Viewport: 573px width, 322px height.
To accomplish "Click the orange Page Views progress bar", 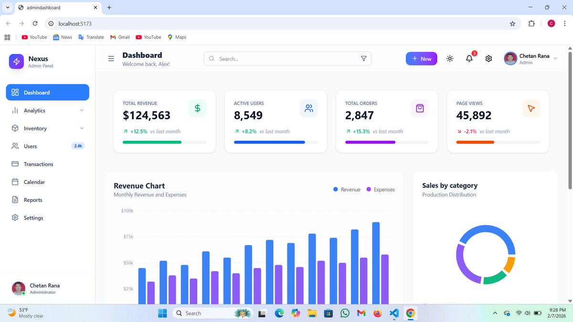I will pos(475,142).
